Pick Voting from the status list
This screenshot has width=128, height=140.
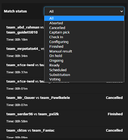pyautogui.click(x=84, y=79)
